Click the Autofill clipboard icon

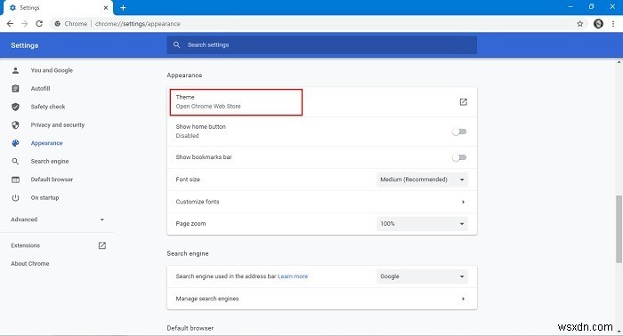[x=15, y=89]
